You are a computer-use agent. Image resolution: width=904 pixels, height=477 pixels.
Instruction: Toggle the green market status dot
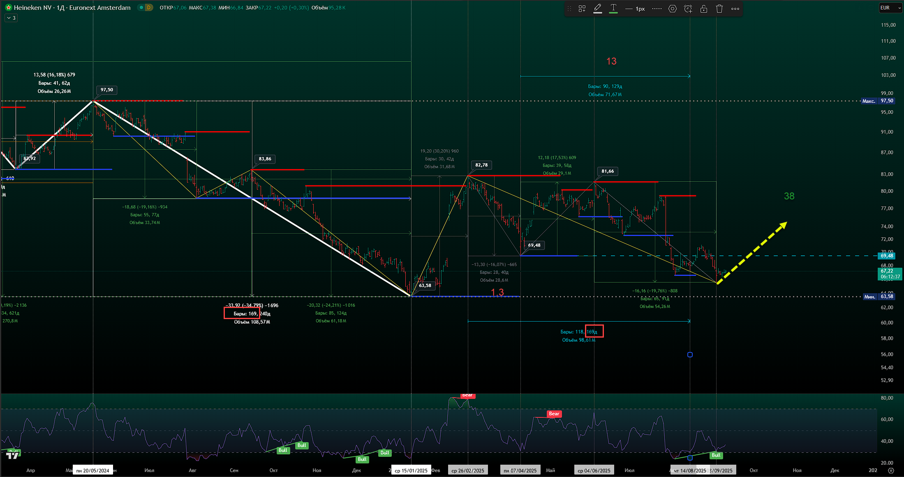click(141, 7)
